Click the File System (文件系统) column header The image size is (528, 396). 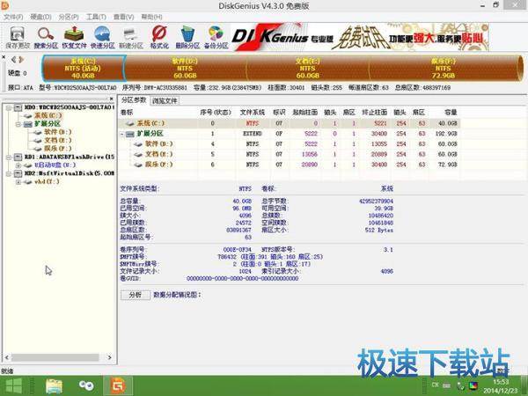point(253,113)
